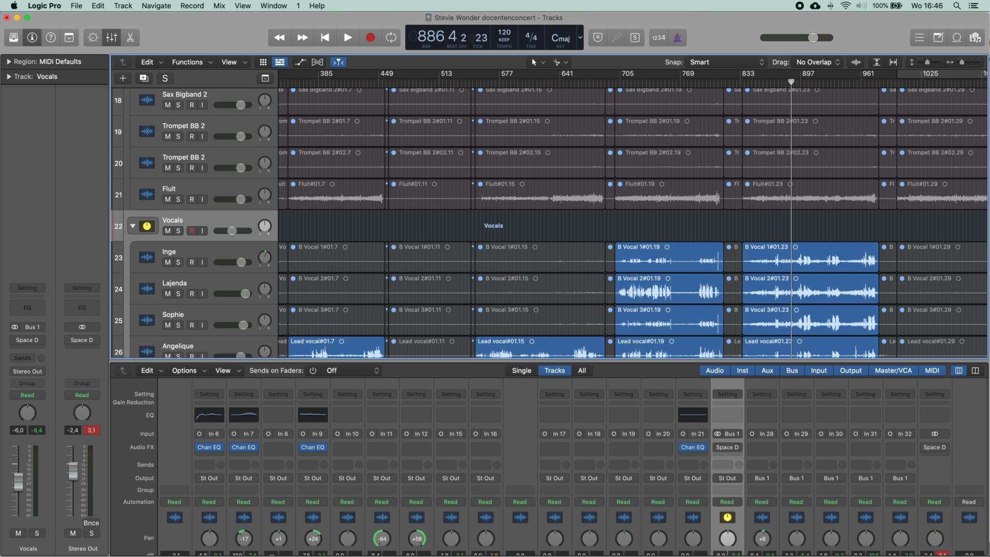Toggle input monitoring on Lajenda track

(202, 294)
